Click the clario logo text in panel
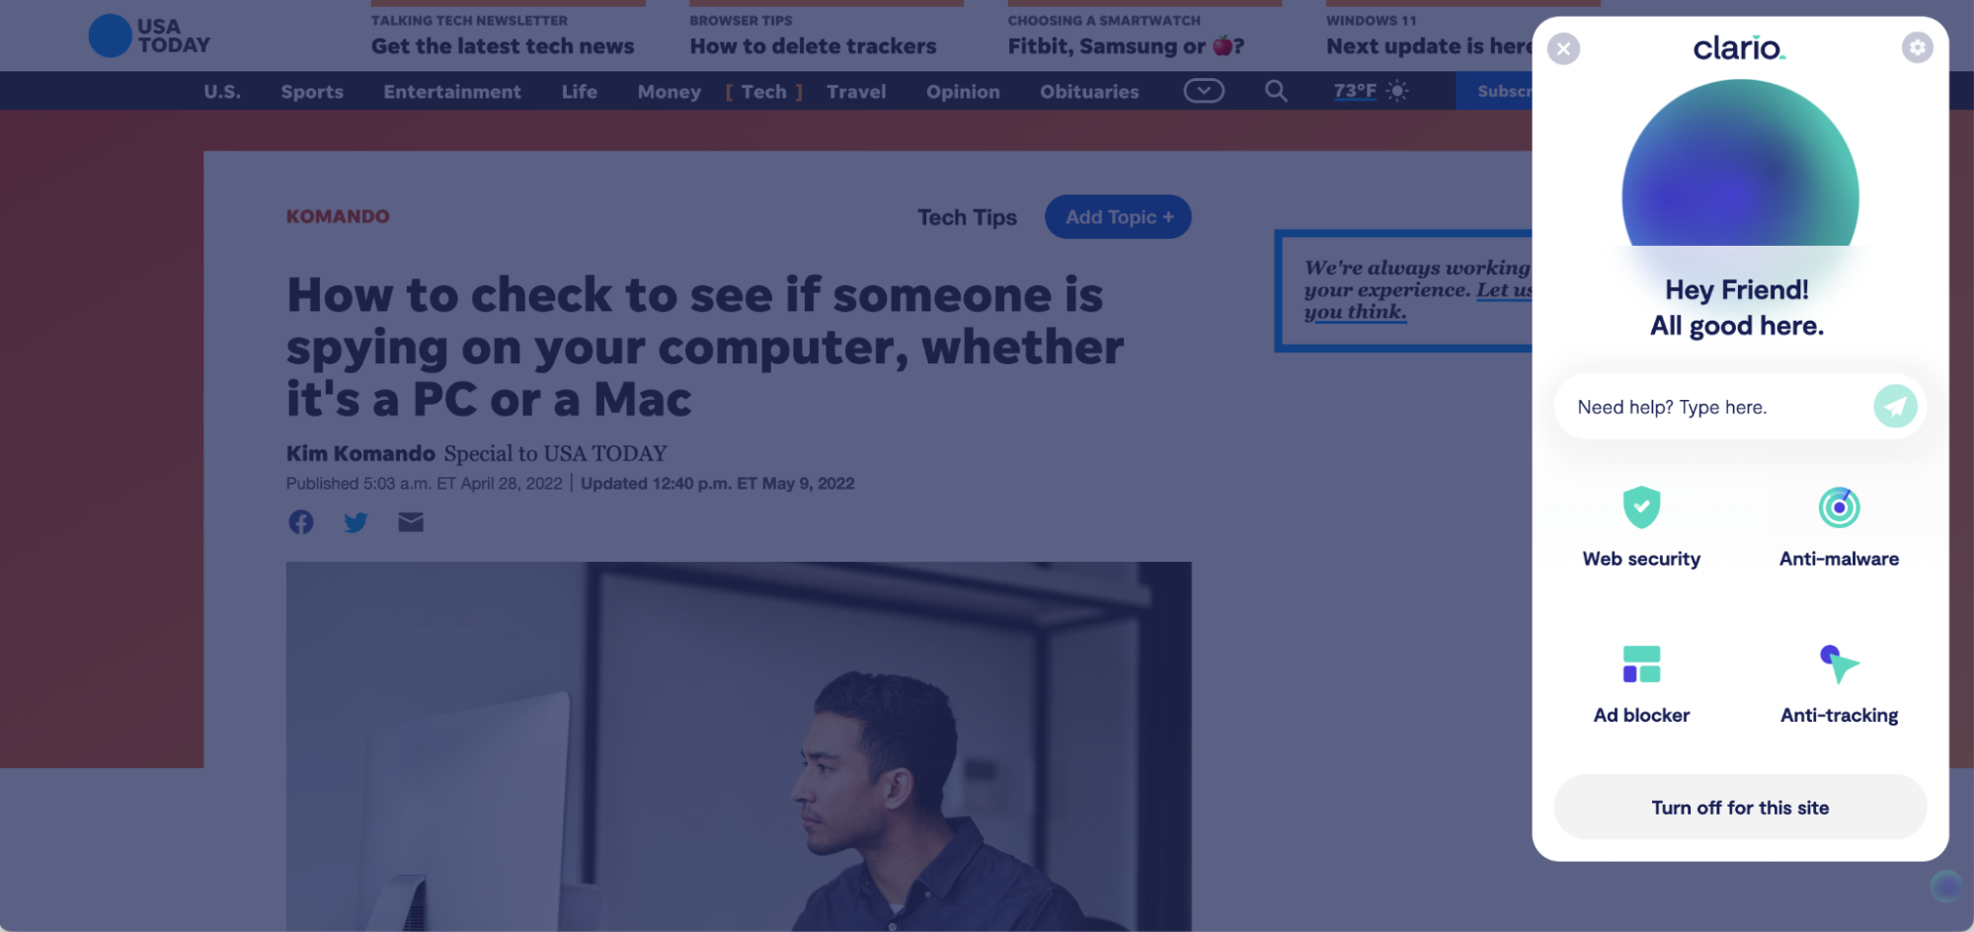This screenshot has height=932, width=1974. (1739, 47)
